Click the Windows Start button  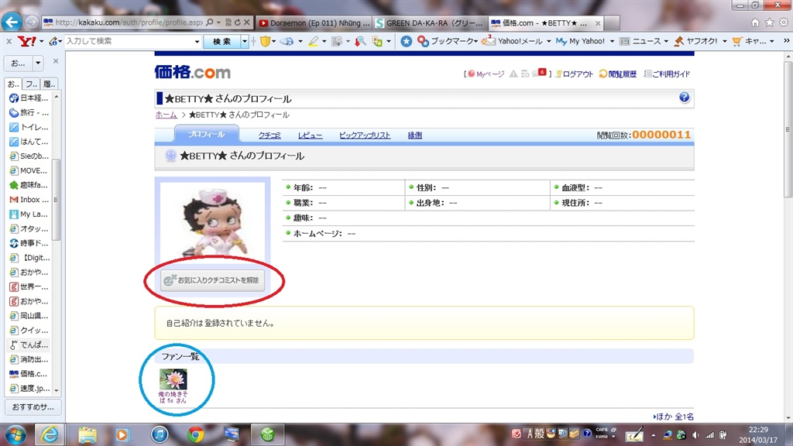pos(15,434)
